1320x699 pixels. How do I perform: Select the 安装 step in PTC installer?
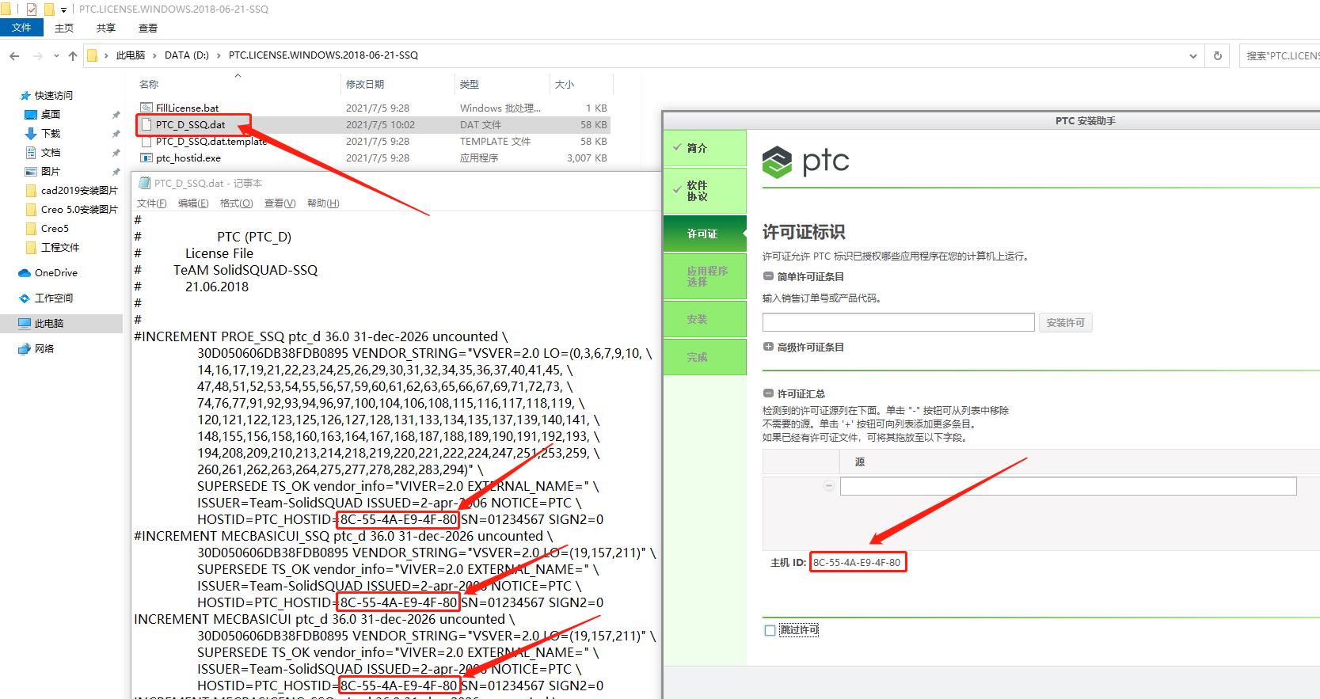coord(705,319)
